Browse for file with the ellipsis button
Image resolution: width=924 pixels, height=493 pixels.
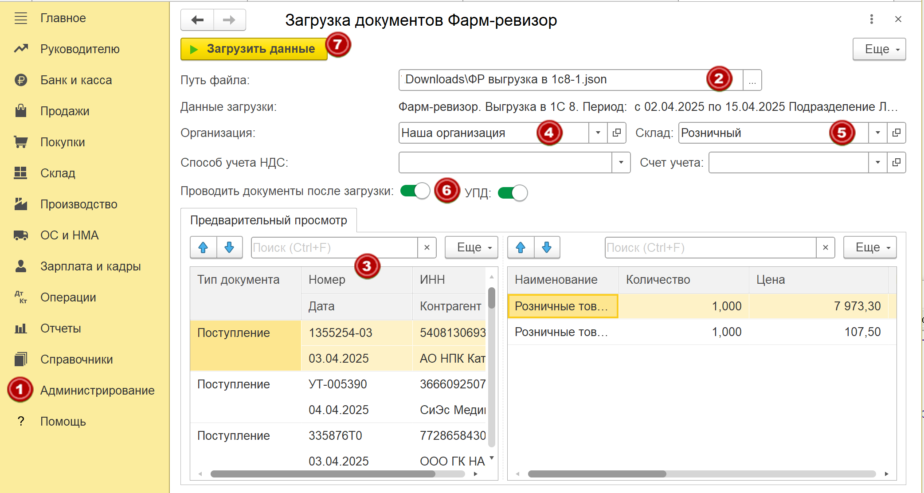tap(752, 80)
